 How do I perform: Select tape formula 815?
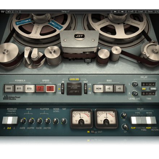[29, 89]
